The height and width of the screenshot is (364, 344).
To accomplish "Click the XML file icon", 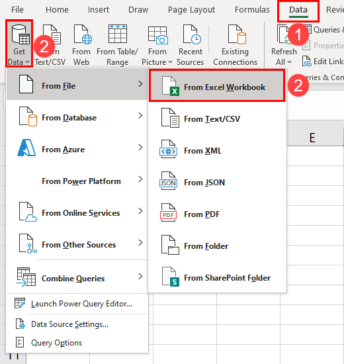I will [169, 150].
